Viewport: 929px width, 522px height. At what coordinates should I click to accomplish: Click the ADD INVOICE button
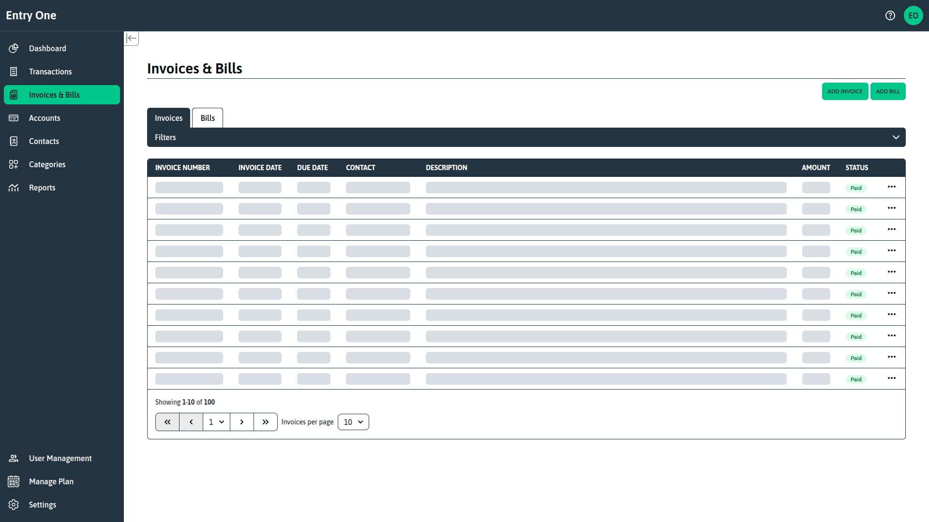click(x=845, y=91)
